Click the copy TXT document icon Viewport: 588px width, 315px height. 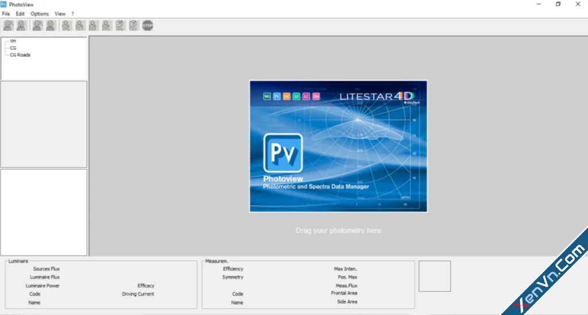(133, 25)
